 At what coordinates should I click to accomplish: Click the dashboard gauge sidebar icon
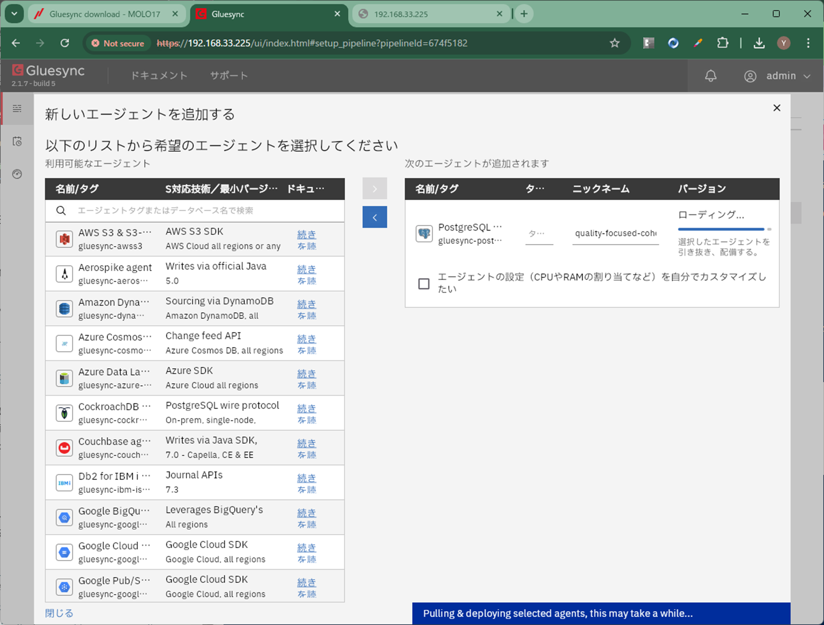point(17,174)
